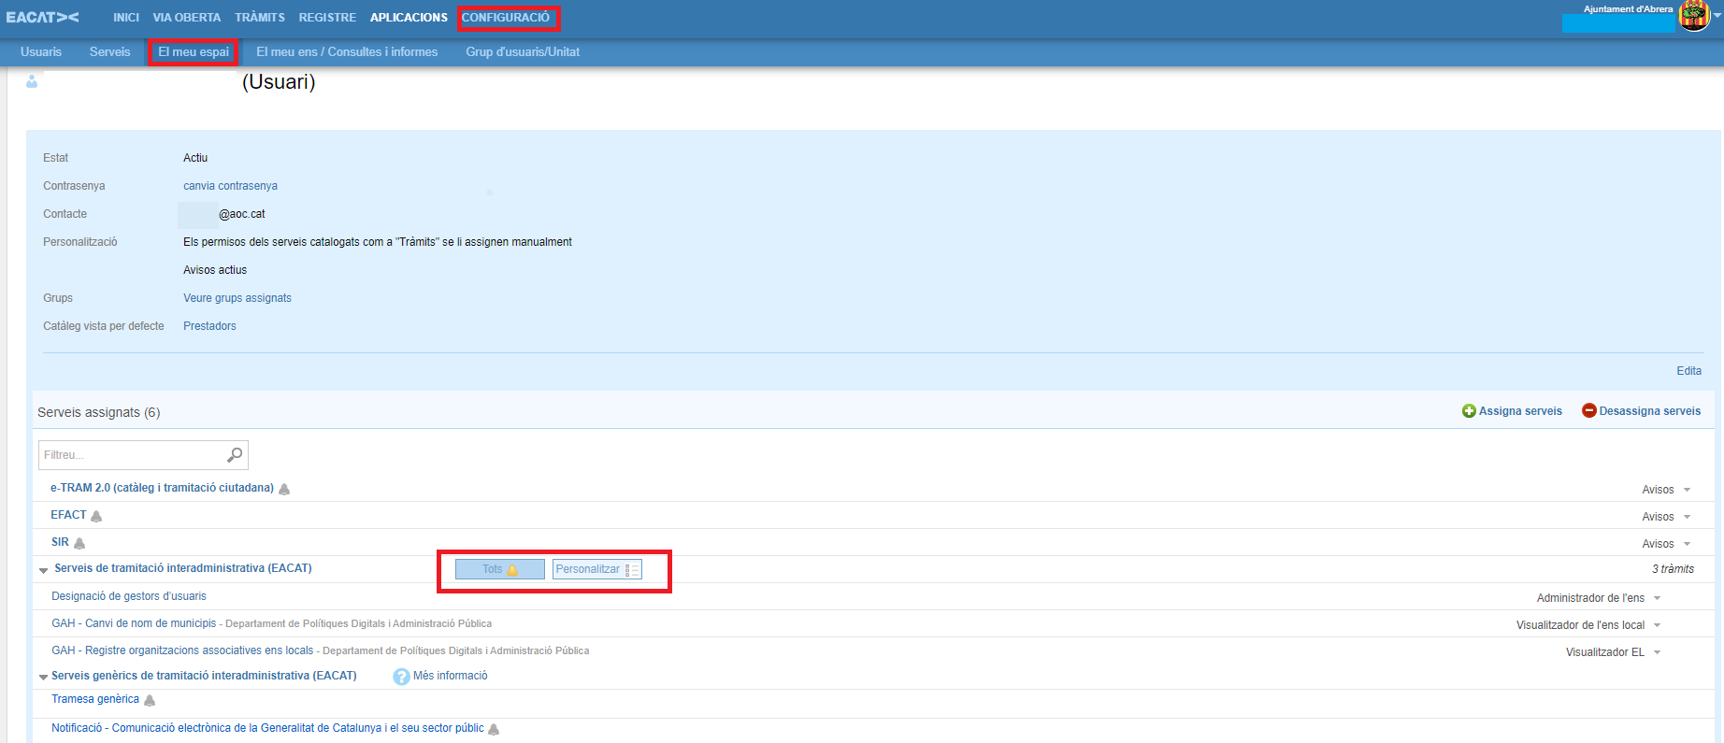Click the EACAT logo

[x=42, y=17]
